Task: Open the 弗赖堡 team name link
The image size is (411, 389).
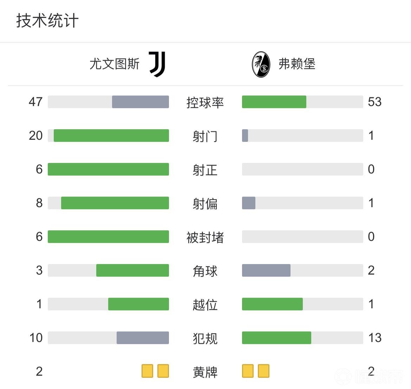Action: click(x=297, y=64)
